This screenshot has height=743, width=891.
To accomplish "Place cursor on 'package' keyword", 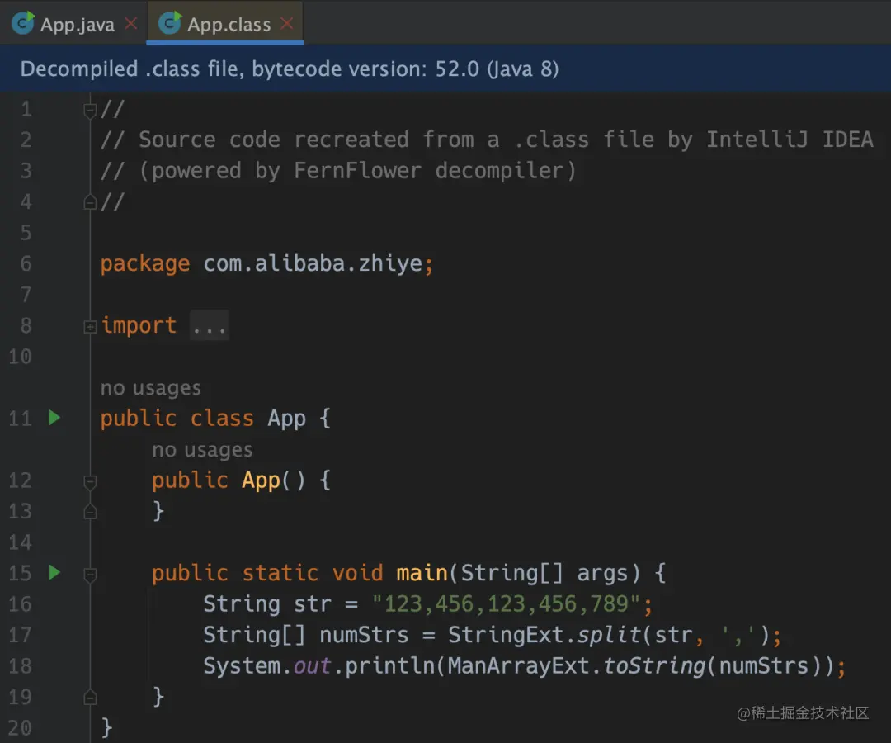I will [145, 264].
